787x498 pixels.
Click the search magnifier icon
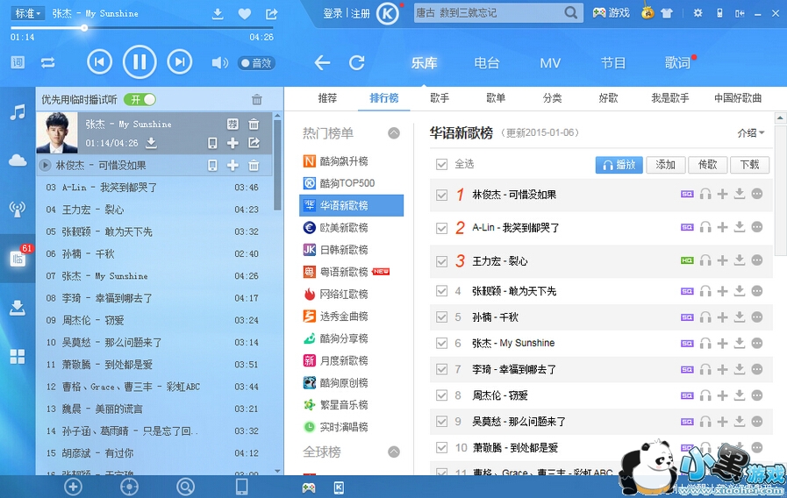[570, 12]
